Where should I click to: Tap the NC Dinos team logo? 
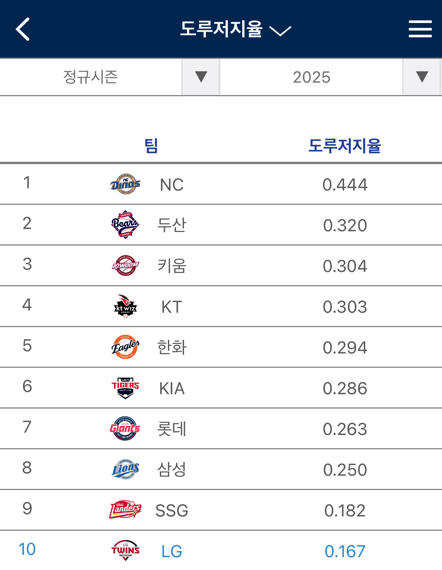pyautogui.click(x=125, y=184)
